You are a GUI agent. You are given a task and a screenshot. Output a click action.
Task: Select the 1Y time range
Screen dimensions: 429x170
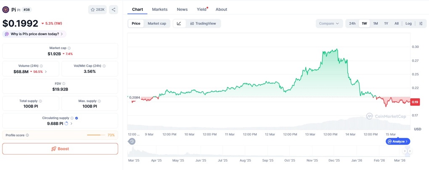[x=386, y=23]
